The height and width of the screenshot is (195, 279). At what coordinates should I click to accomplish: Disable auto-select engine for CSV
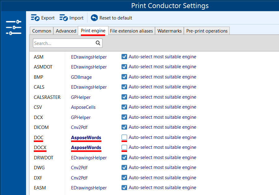click(124, 107)
